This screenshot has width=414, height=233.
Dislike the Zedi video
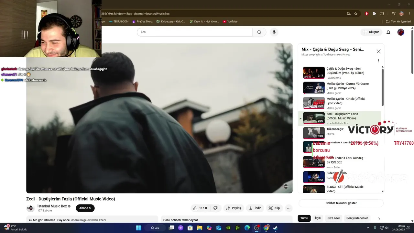click(x=215, y=208)
